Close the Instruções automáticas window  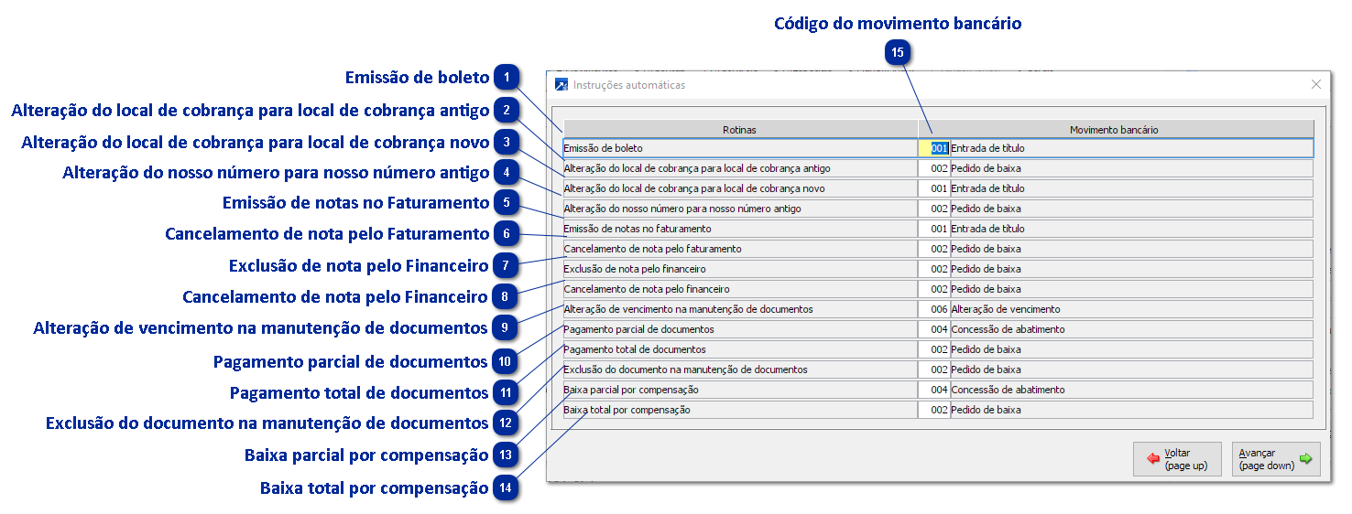point(1316,84)
